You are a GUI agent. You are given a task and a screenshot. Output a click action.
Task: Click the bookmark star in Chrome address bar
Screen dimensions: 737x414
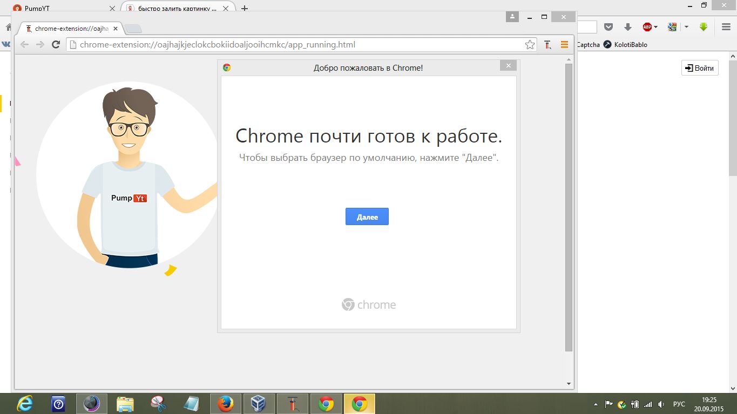[530, 45]
